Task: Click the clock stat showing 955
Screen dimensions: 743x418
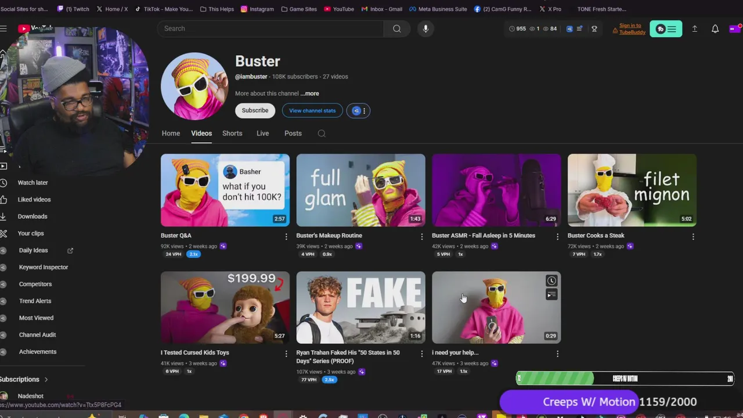Action: pos(517,28)
